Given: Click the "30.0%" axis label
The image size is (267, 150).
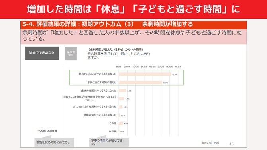Looking at the screenshot, I should [144, 67].
